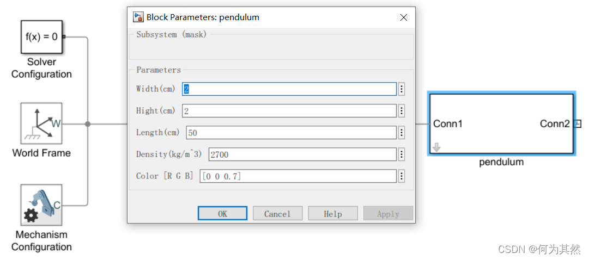
Task: Click the Solver Configuration block icon
Action: point(41,37)
